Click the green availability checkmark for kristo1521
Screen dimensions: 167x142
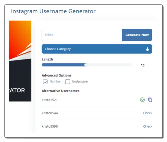[x=142, y=100]
